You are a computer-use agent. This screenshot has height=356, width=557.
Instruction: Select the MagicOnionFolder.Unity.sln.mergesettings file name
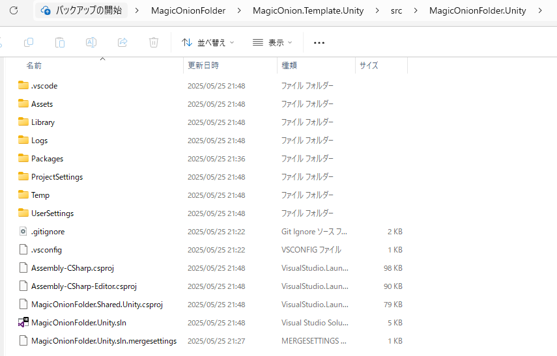(x=104, y=341)
